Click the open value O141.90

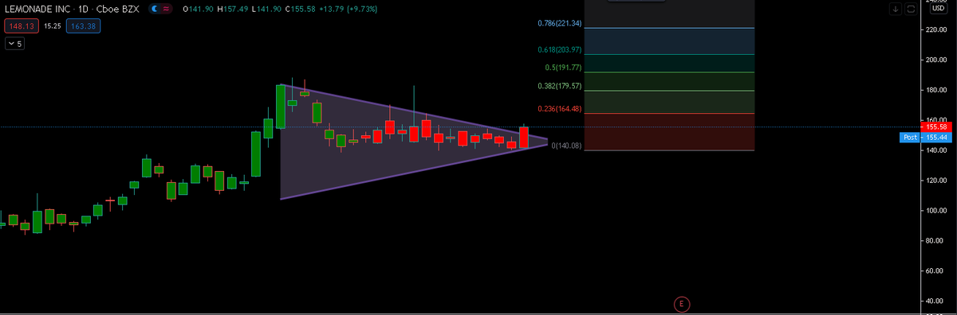[x=198, y=9]
